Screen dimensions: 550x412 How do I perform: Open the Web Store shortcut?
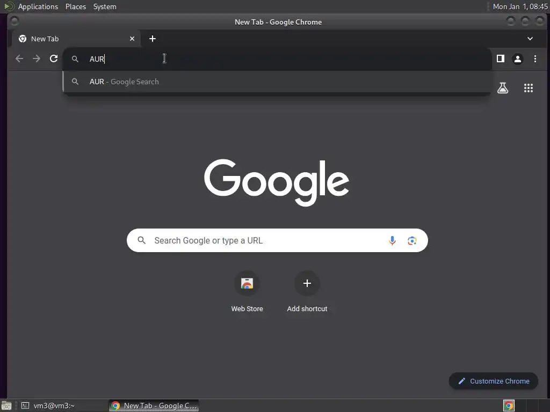247,291
